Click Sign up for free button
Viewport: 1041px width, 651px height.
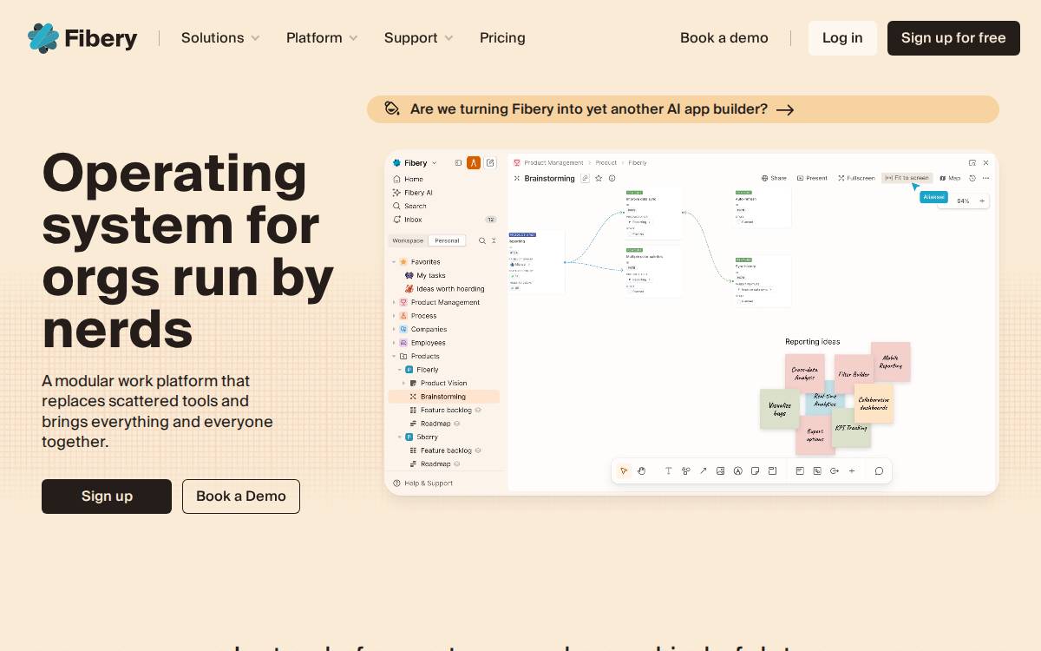[953, 38]
